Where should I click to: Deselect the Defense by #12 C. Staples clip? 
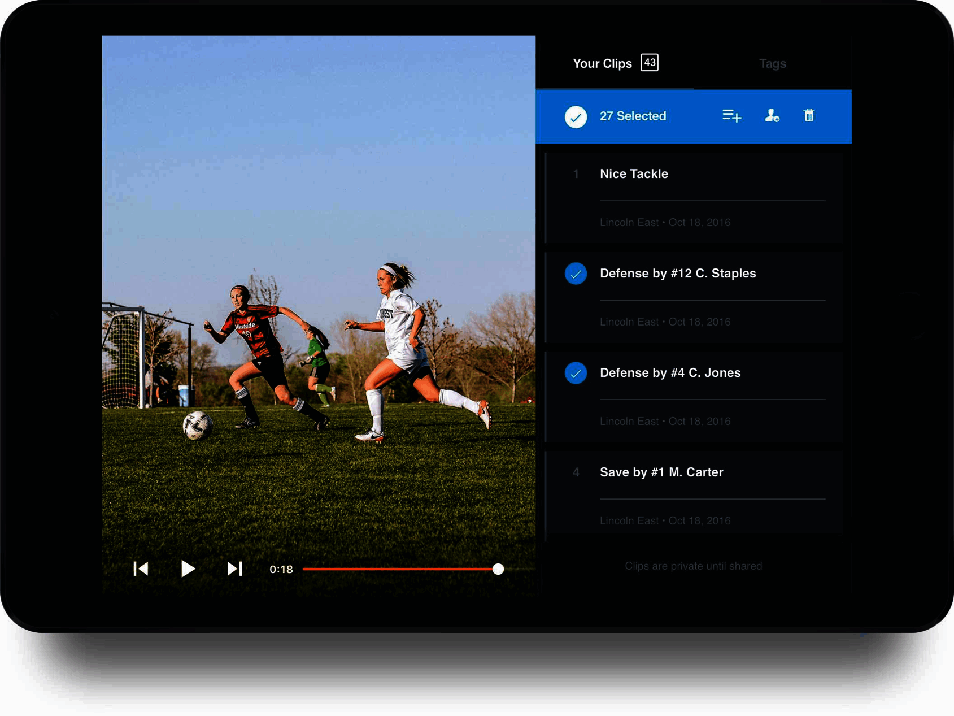[576, 274]
